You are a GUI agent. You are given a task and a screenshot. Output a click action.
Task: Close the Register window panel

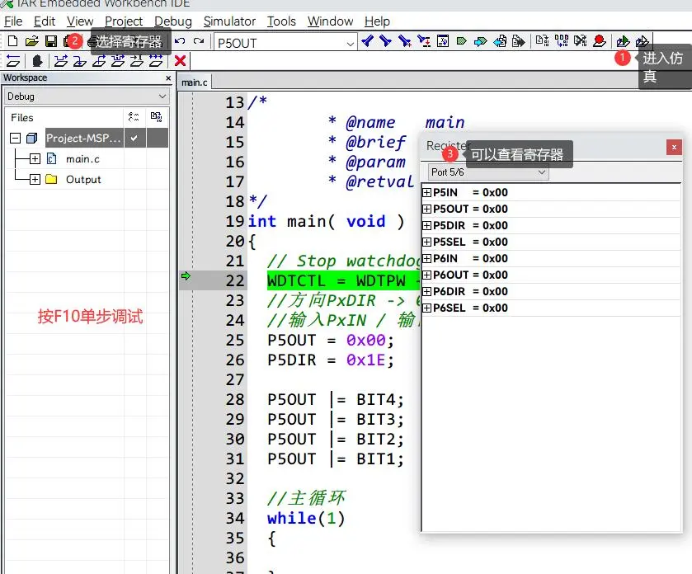[674, 147]
